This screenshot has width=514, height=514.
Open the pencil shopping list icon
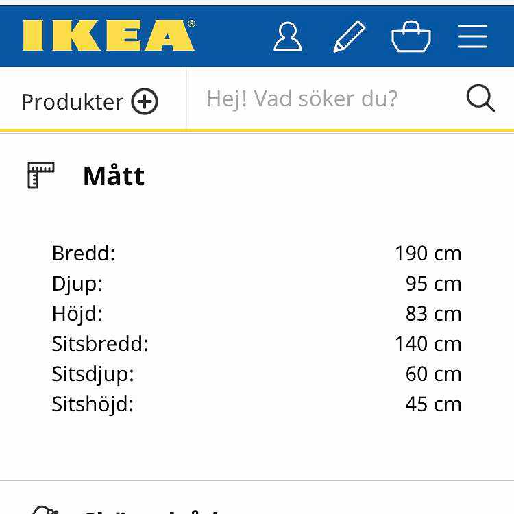tap(349, 36)
